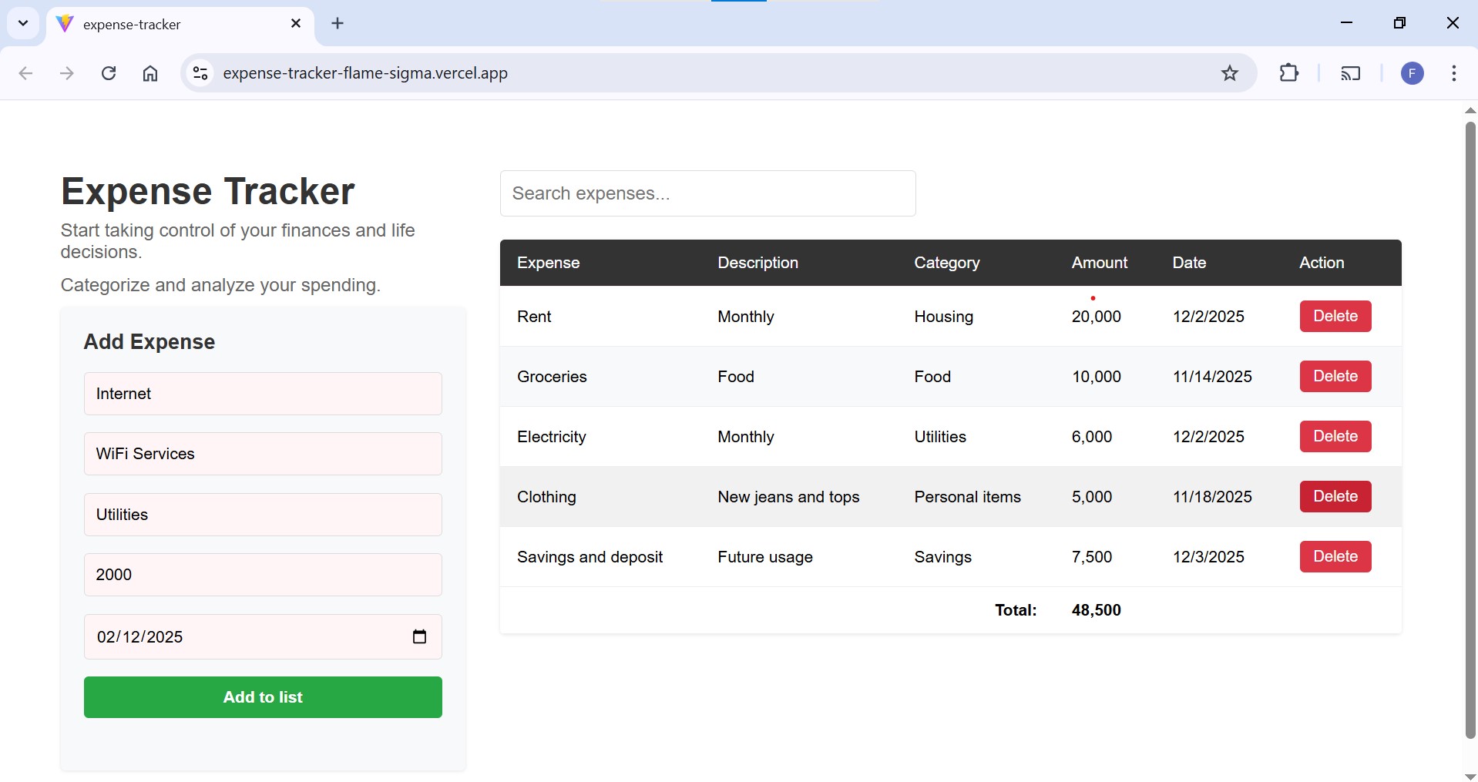Select the expense-tracker browser tab

tap(181, 24)
